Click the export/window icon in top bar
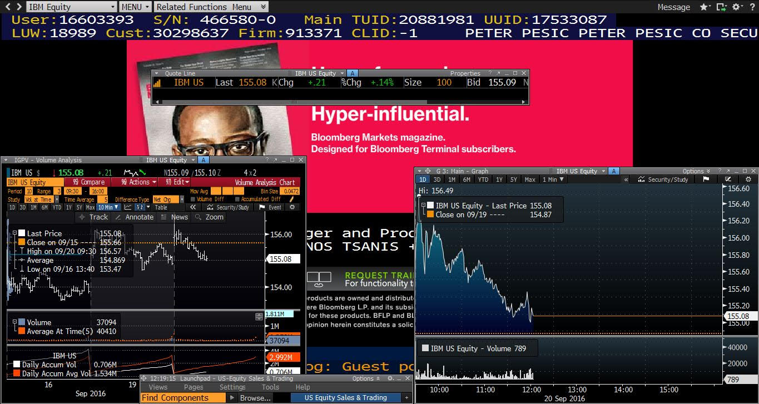The height and width of the screenshot is (404, 759). coord(722,7)
